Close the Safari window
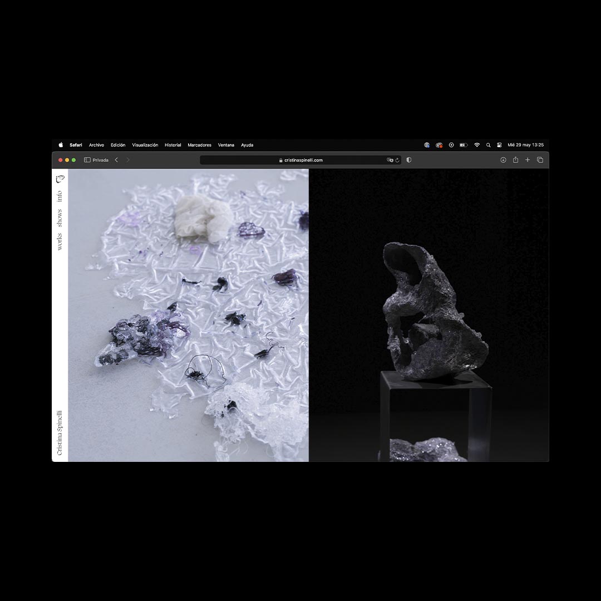 point(60,160)
